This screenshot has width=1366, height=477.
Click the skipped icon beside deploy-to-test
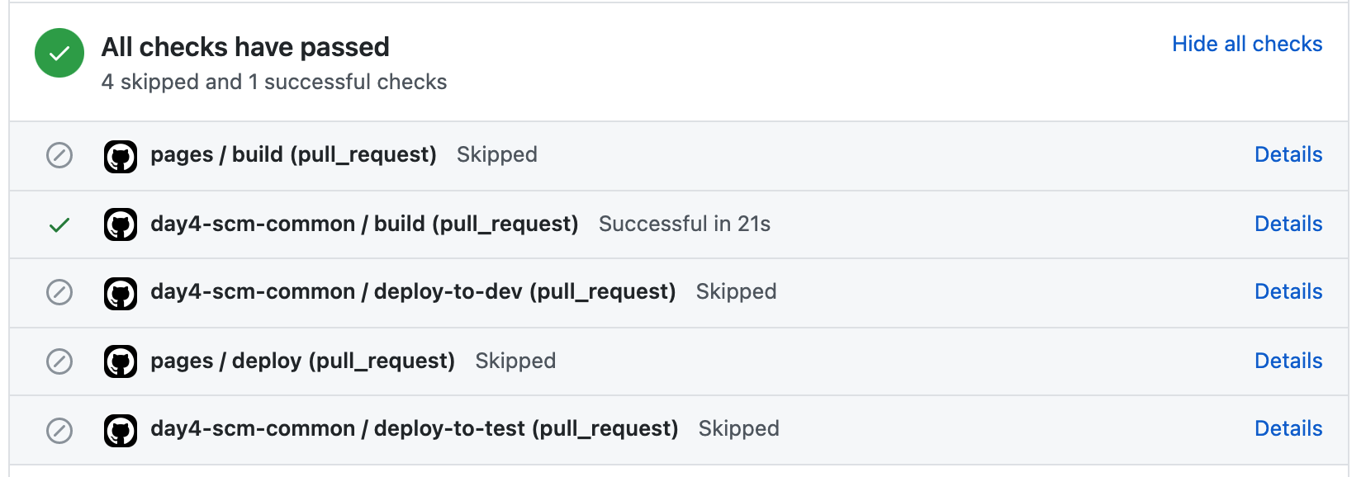[59, 430]
